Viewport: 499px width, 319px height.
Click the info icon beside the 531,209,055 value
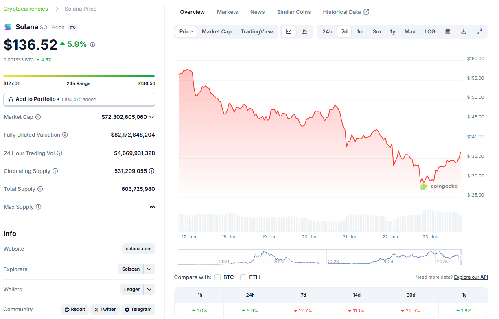151,171
